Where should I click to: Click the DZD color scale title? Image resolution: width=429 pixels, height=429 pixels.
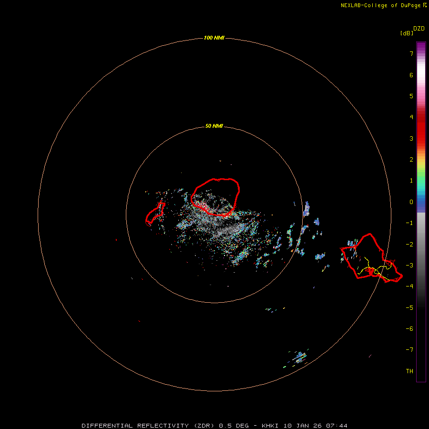tap(419, 29)
